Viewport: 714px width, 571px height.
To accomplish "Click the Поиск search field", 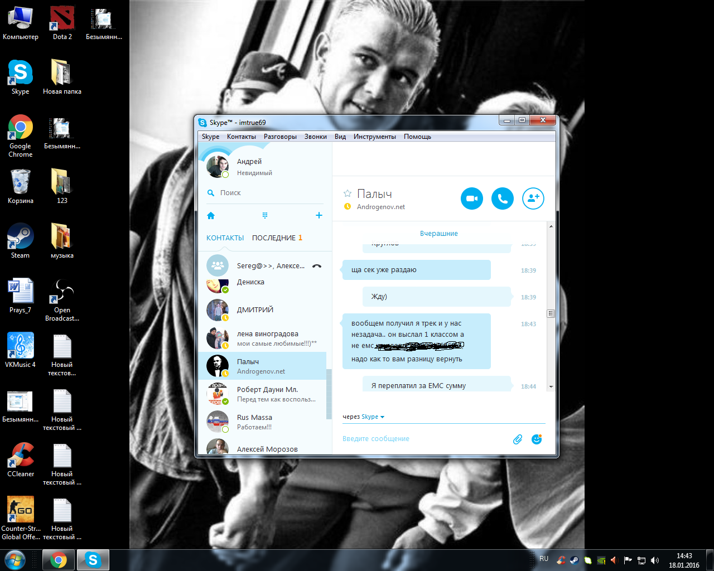I will point(262,193).
